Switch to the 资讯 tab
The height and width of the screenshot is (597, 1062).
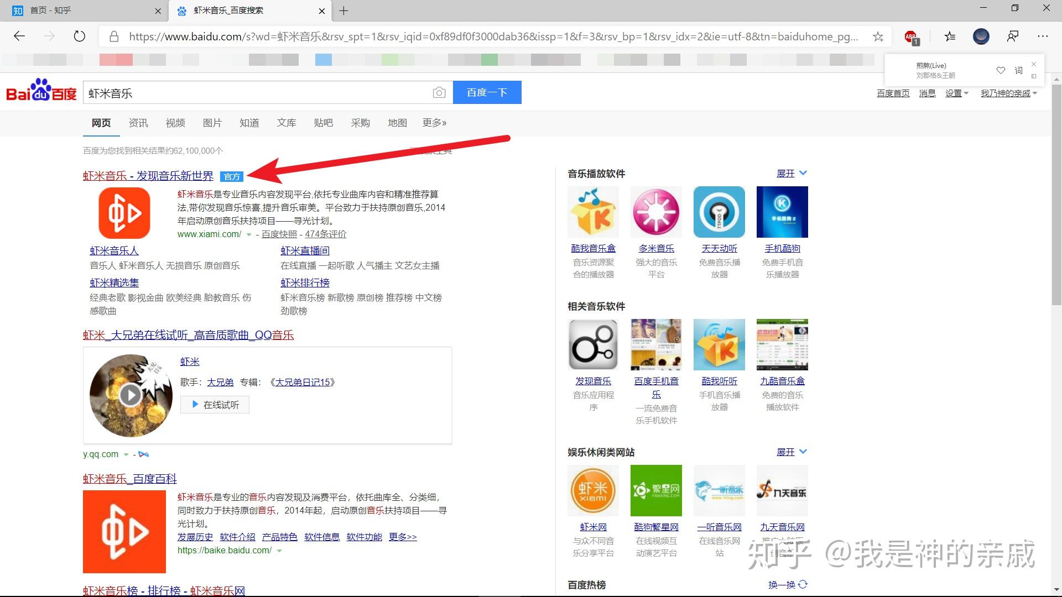[138, 123]
